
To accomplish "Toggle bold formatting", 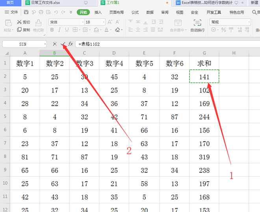I will coord(52,30).
